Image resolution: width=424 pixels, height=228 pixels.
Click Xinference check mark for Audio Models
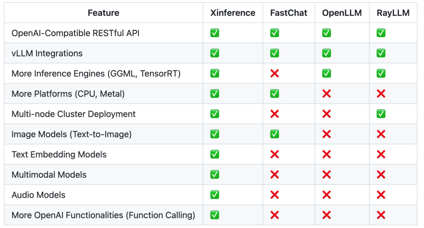(215, 195)
